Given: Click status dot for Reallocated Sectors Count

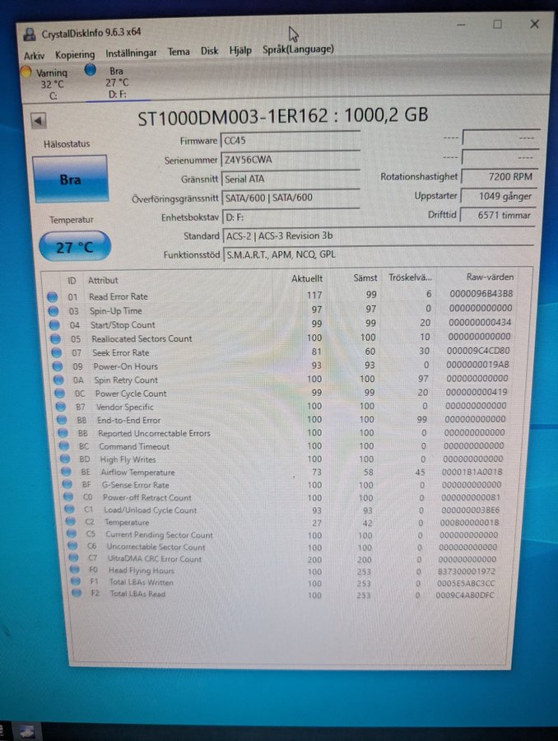Looking at the screenshot, I should (x=55, y=339).
